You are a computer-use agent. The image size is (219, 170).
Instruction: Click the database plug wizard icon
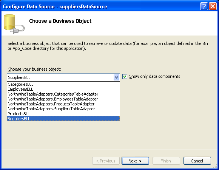click(14, 24)
